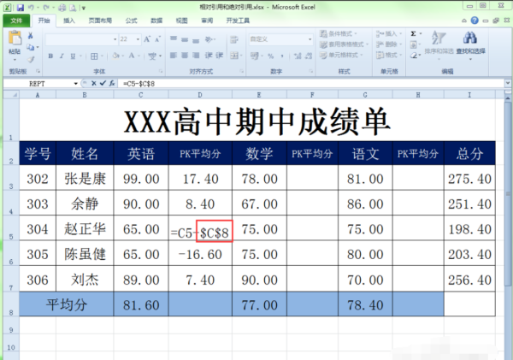The width and height of the screenshot is (513, 360).
Task: Open 条件格式 conditional formatting menu
Action: tap(339, 33)
